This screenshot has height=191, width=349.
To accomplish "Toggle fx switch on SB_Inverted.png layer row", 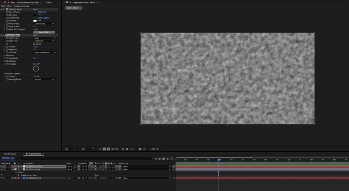I will [103, 169].
